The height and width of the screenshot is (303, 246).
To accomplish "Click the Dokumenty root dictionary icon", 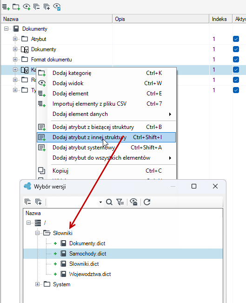I will coord(16,29).
